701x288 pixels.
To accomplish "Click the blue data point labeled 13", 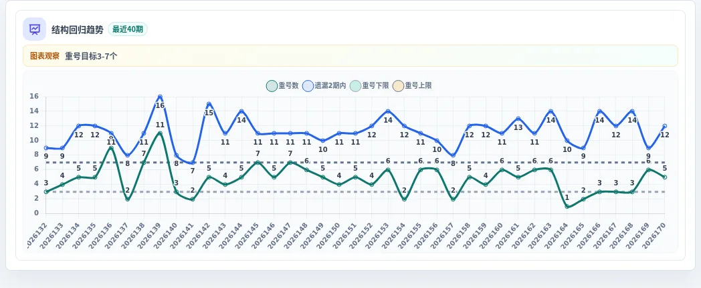I will tap(518, 119).
